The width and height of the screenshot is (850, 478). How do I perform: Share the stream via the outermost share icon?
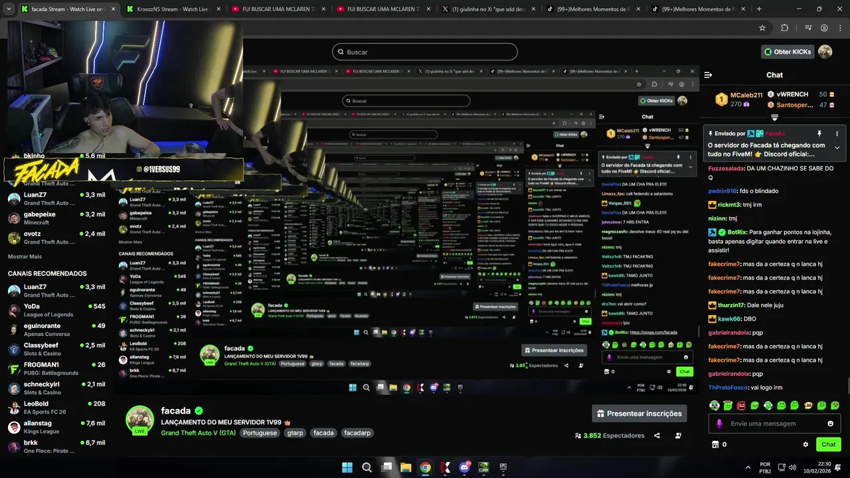(657, 436)
